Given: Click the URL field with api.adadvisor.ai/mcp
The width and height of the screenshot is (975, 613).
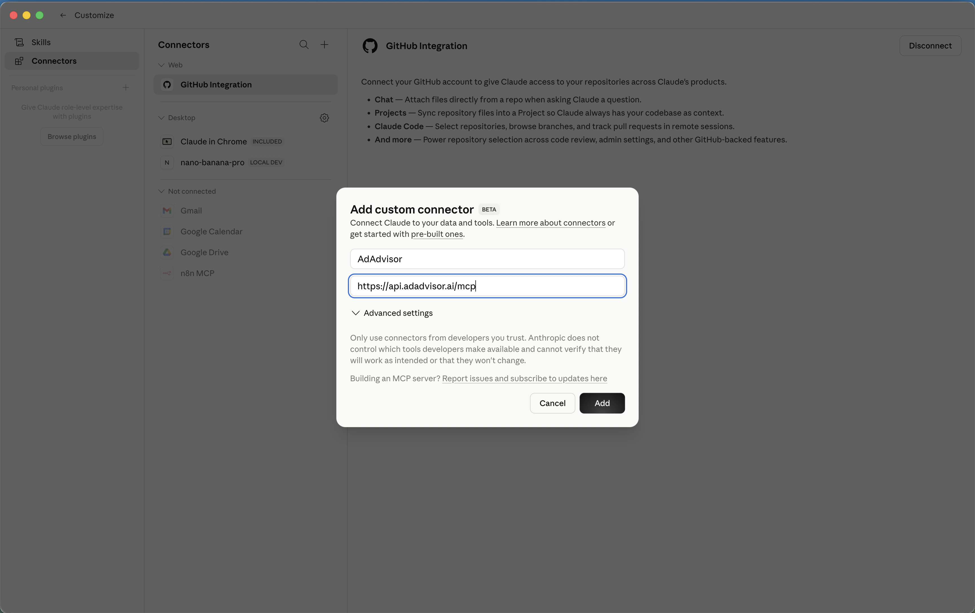Looking at the screenshot, I should click(x=487, y=286).
